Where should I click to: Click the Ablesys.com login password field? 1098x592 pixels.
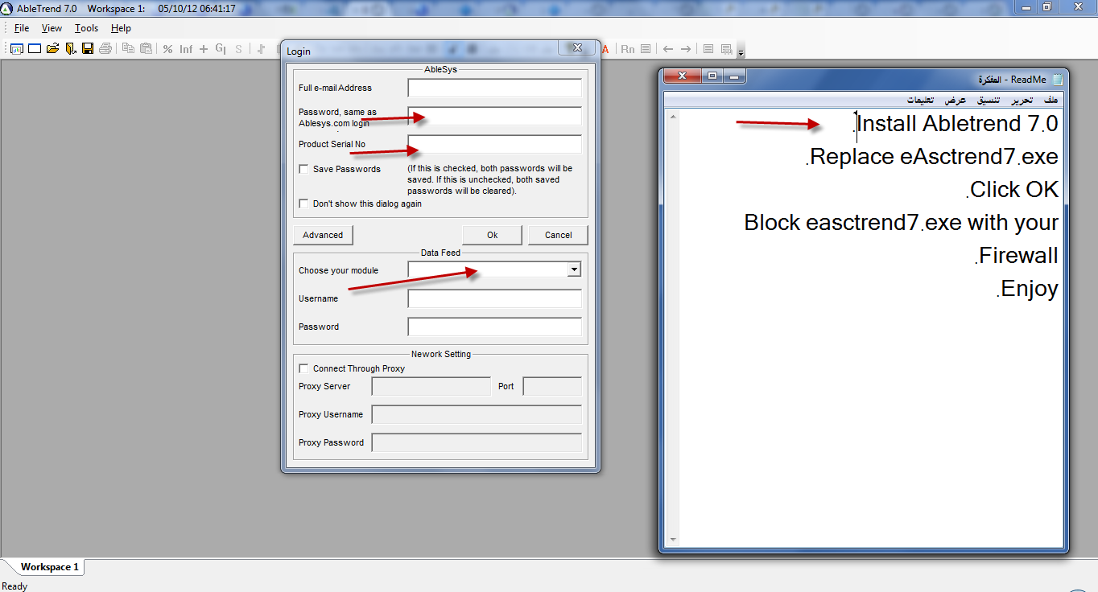tap(494, 116)
